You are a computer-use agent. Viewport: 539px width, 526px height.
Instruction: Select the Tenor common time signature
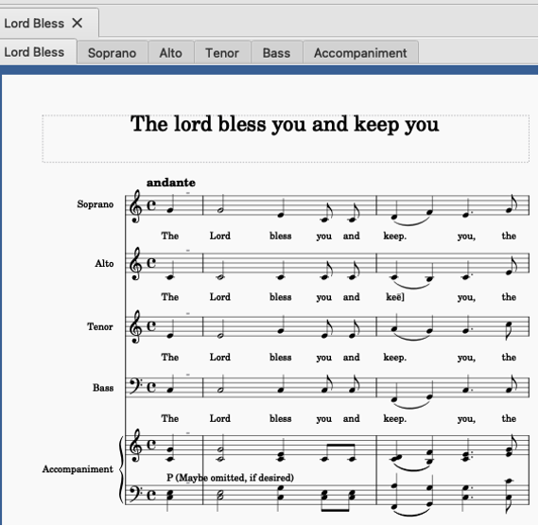pyautogui.click(x=151, y=325)
